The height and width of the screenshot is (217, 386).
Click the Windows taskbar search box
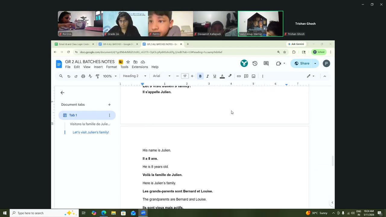click(44, 213)
